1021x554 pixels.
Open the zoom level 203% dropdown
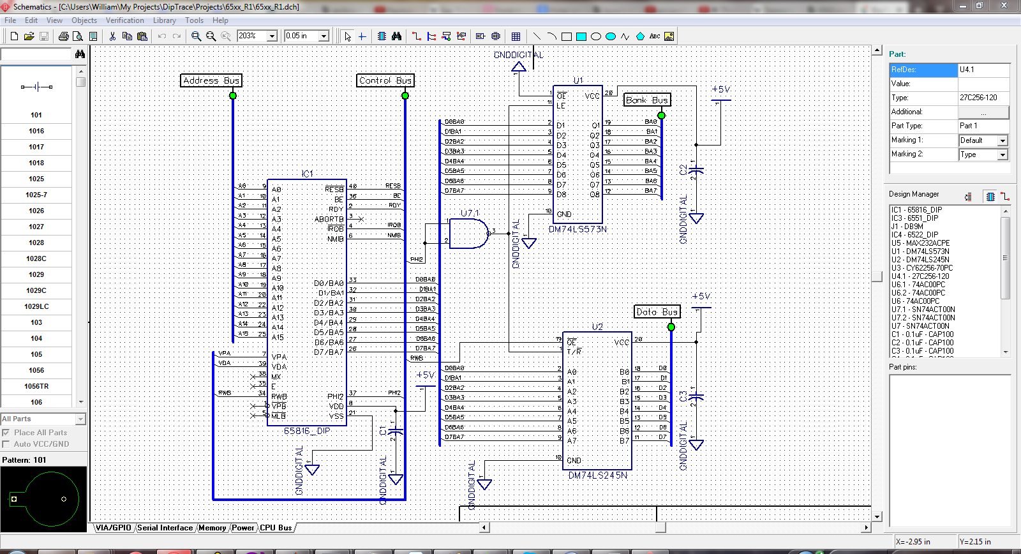coord(272,36)
